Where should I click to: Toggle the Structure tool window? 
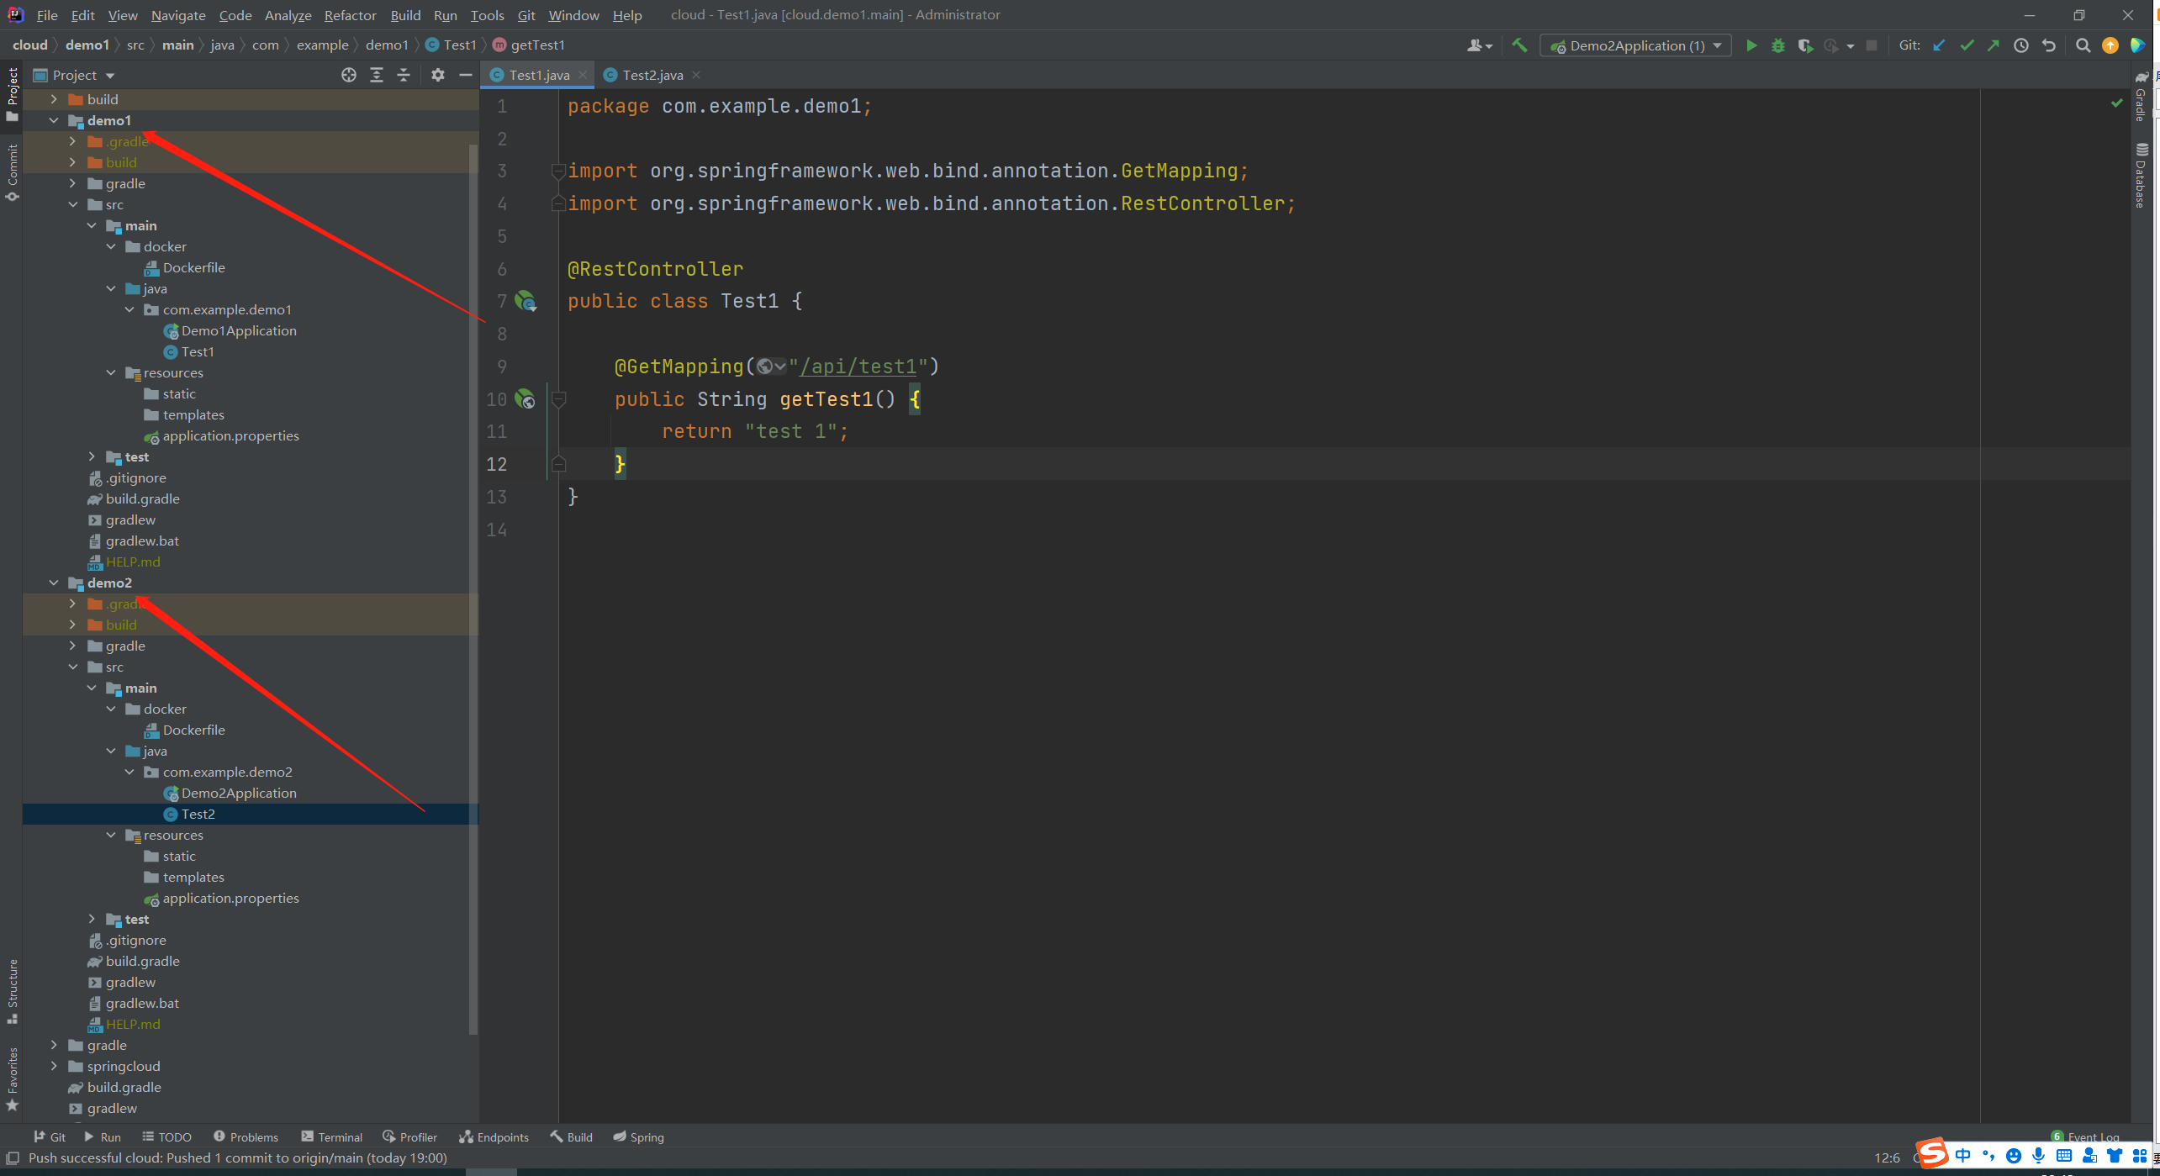tap(13, 990)
